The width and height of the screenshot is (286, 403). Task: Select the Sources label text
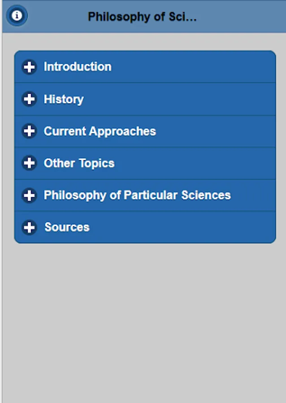(67, 227)
